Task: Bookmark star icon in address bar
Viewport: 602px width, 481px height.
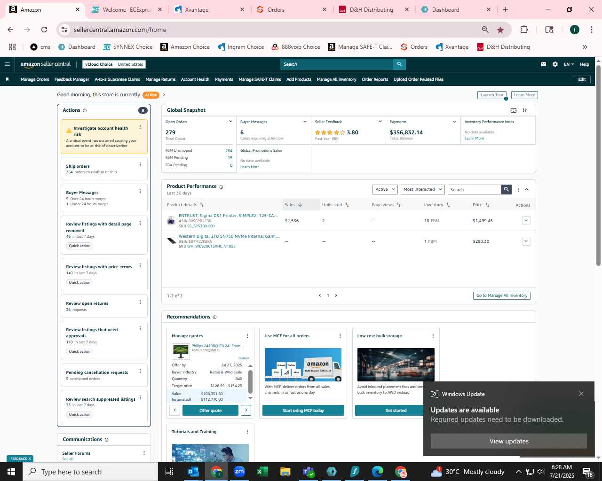Action: [x=500, y=30]
